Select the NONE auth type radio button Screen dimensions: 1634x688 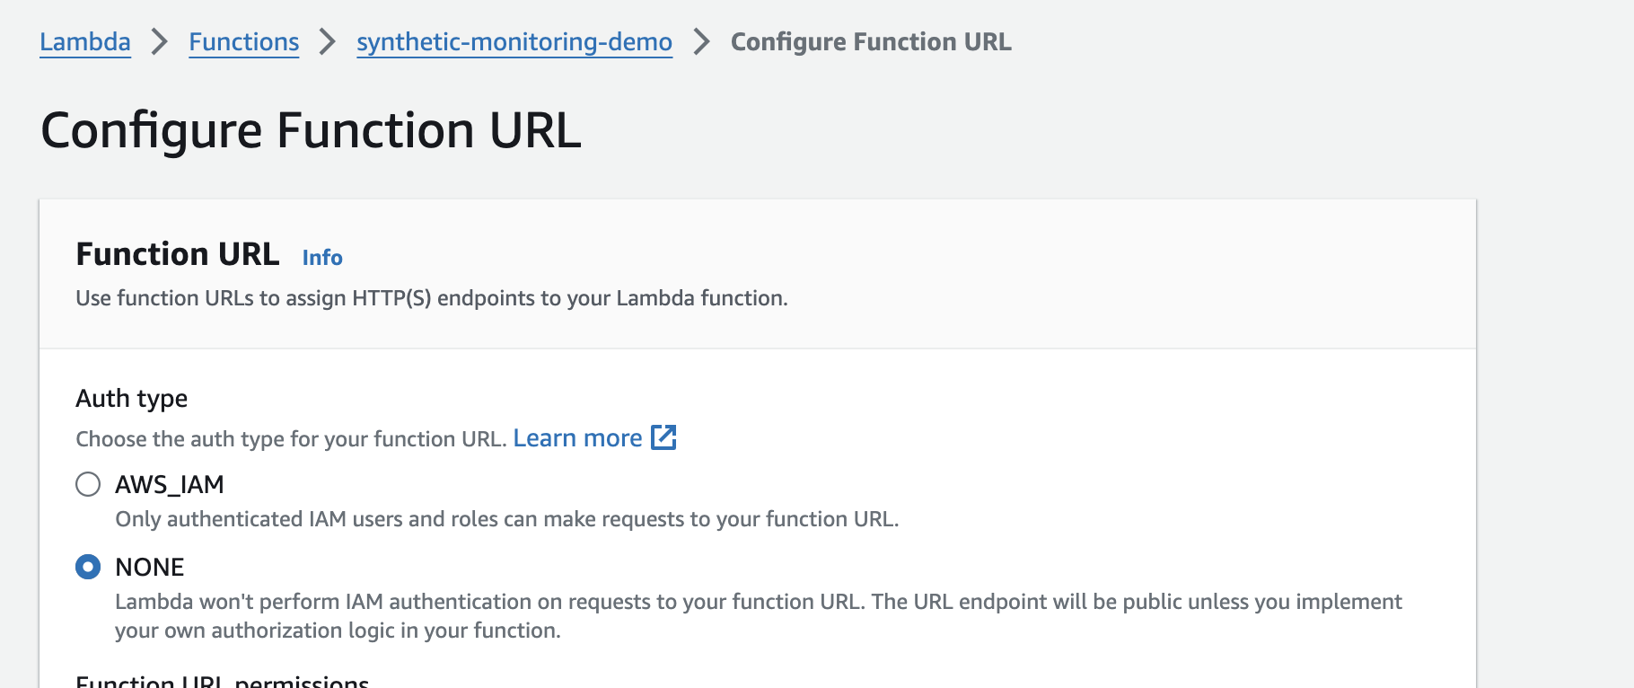point(88,567)
